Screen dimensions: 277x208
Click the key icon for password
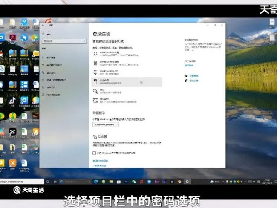pyautogui.click(x=95, y=91)
